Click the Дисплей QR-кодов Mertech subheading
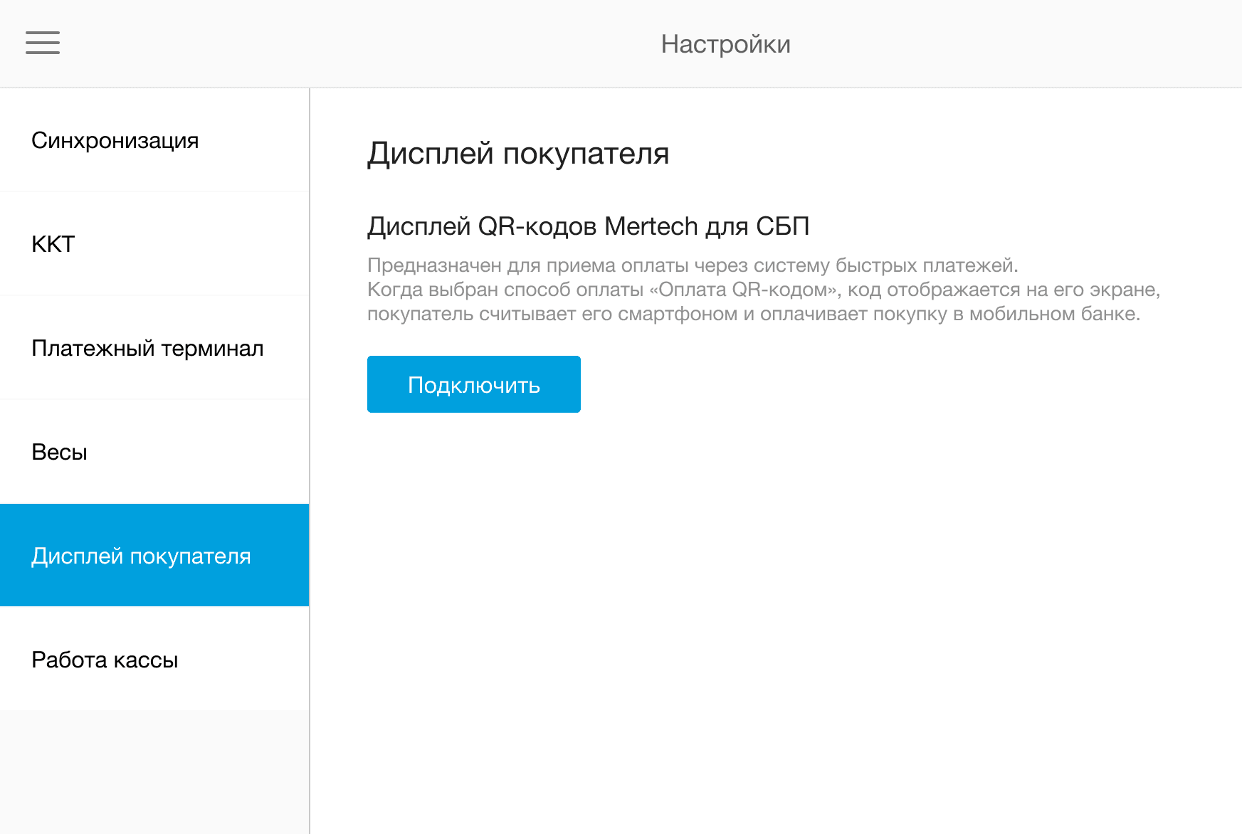 pyautogui.click(x=588, y=226)
